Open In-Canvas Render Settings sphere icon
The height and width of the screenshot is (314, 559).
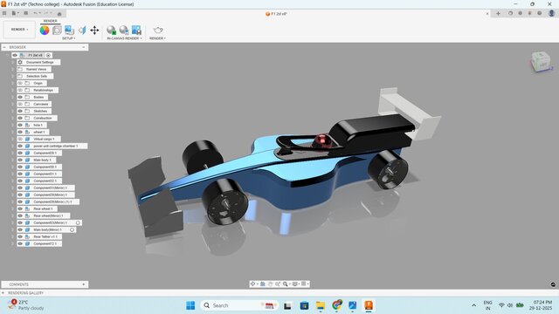[124, 31]
